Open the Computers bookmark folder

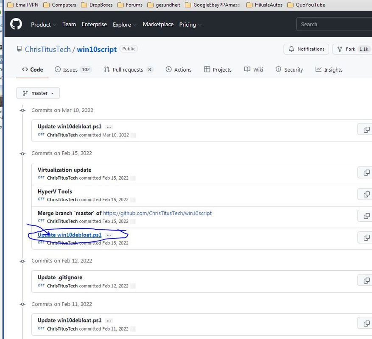point(60,5)
